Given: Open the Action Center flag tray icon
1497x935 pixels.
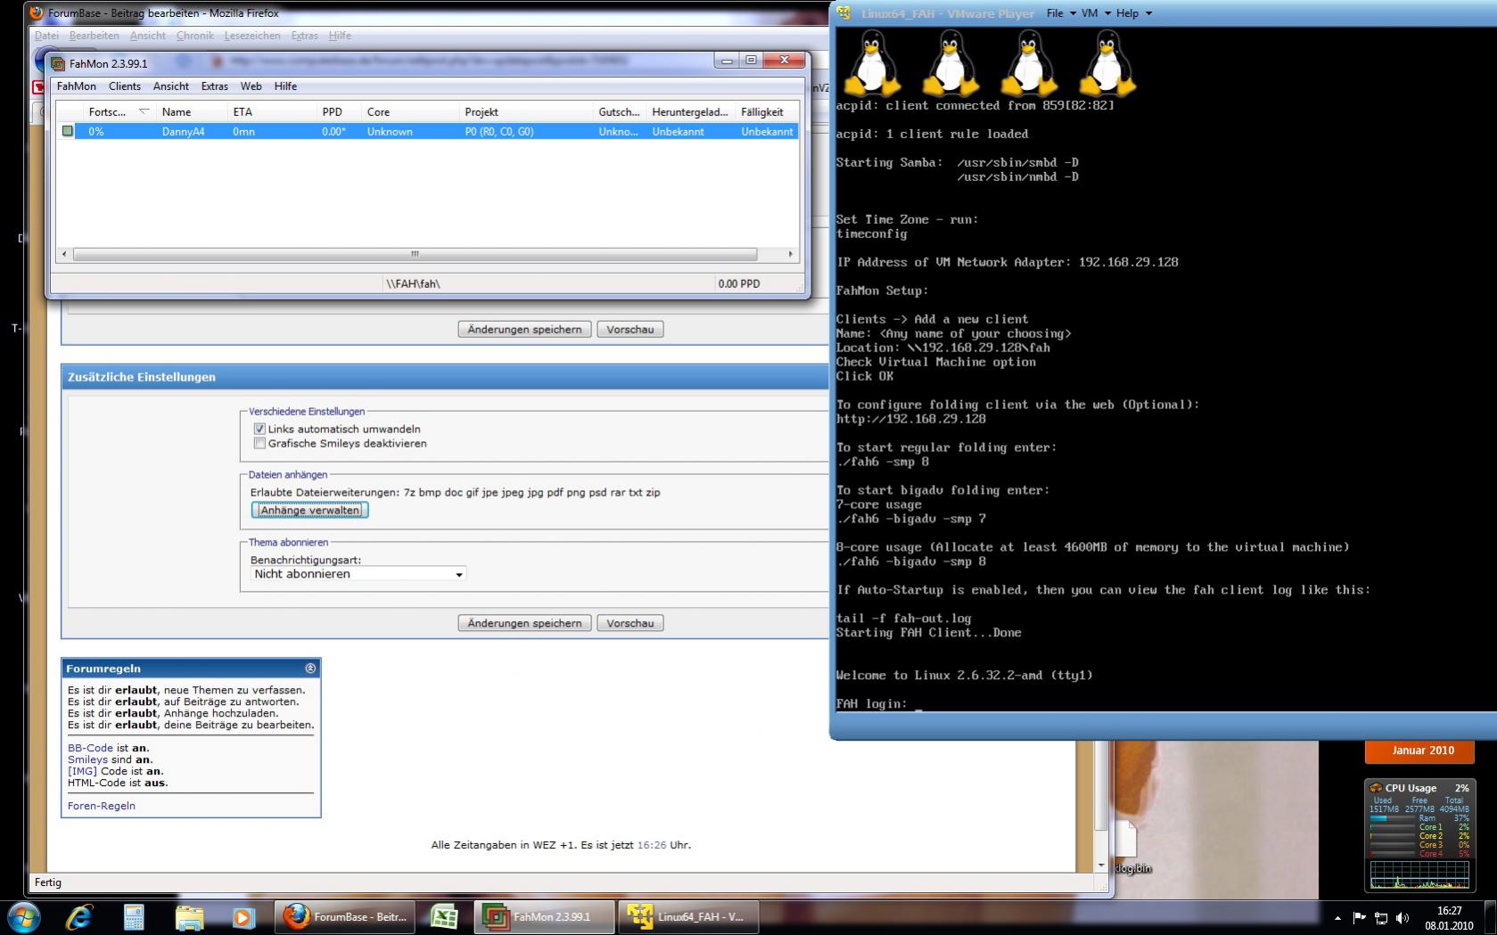Looking at the screenshot, I should [1360, 917].
